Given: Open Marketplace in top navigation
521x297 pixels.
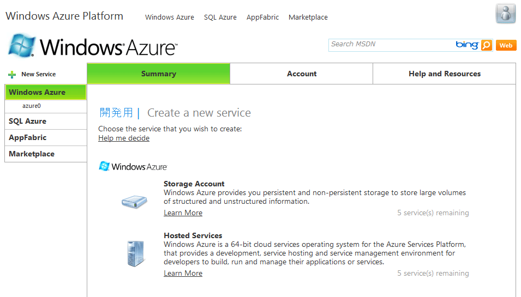Looking at the screenshot, I should (308, 17).
